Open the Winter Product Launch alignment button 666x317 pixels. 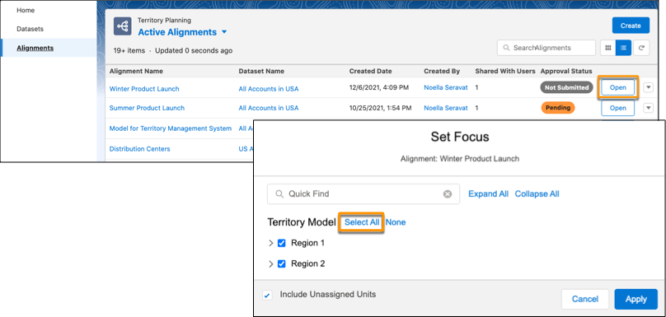(618, 88)
